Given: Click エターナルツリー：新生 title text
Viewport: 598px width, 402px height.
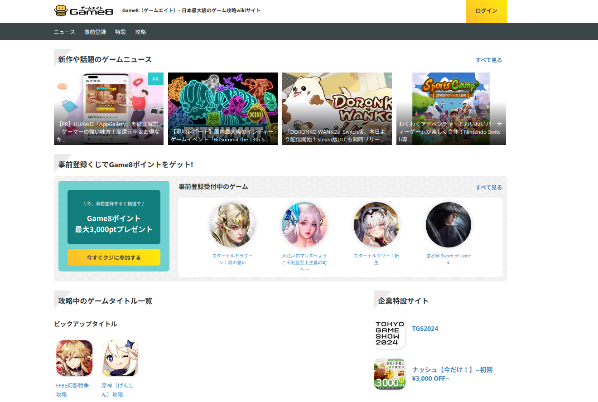Looking at the screenshot, I should [376, 259].
